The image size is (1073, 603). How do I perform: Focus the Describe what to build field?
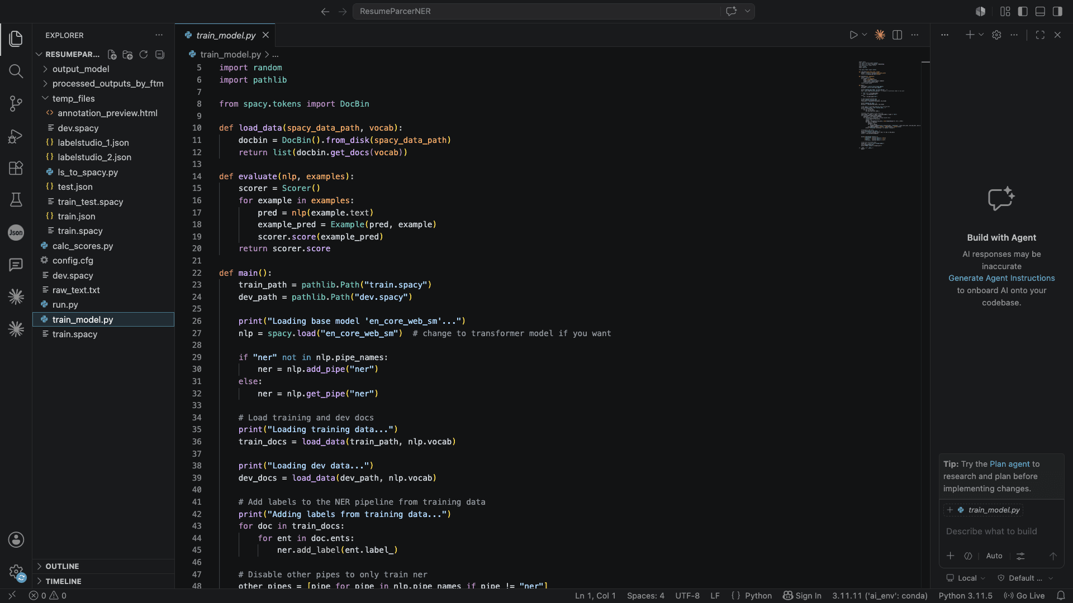click(x=1001, y=531)
